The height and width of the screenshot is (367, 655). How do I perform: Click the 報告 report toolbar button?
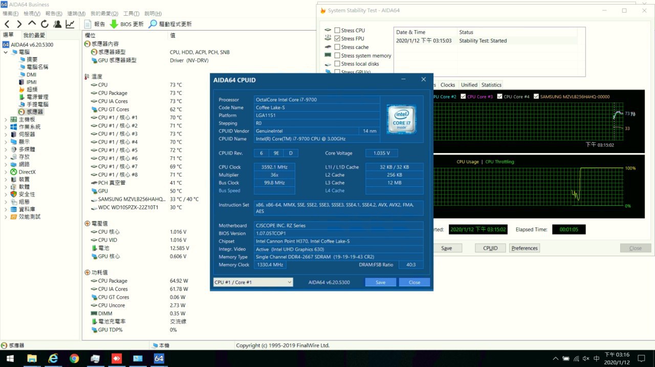pos(95,24)
